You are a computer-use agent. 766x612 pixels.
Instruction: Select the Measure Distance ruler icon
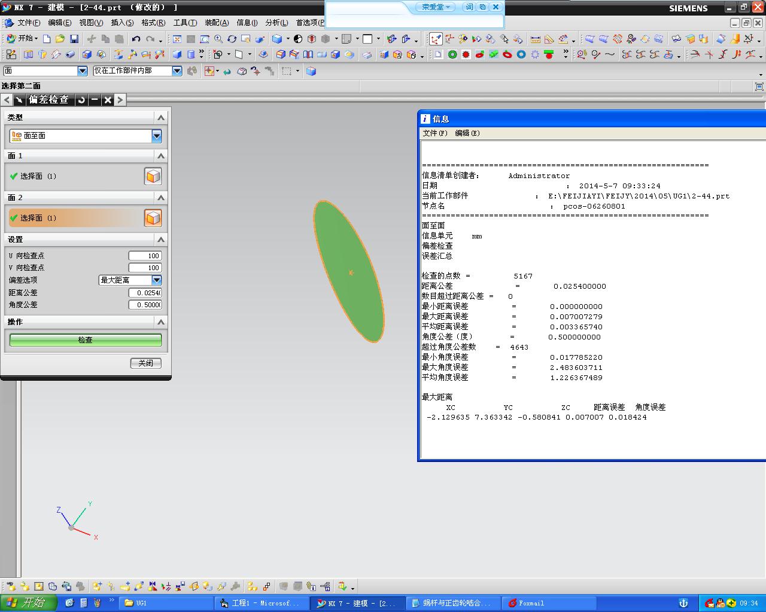click(x=535, y=39)
